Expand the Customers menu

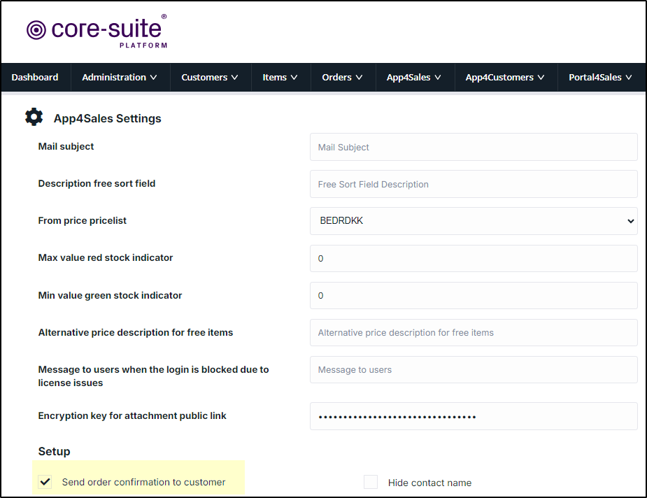click(x=210, y=77)
